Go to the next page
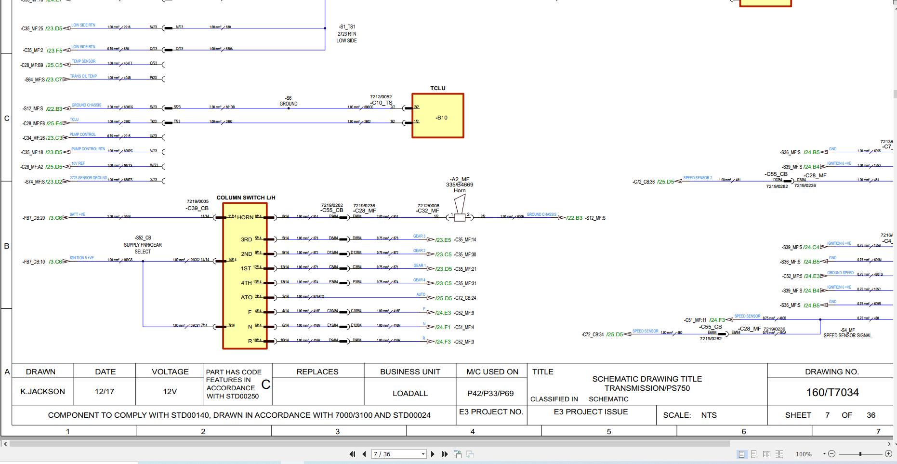Image resolution: width=897 pixels, height=464 pixels. (433, 454)
